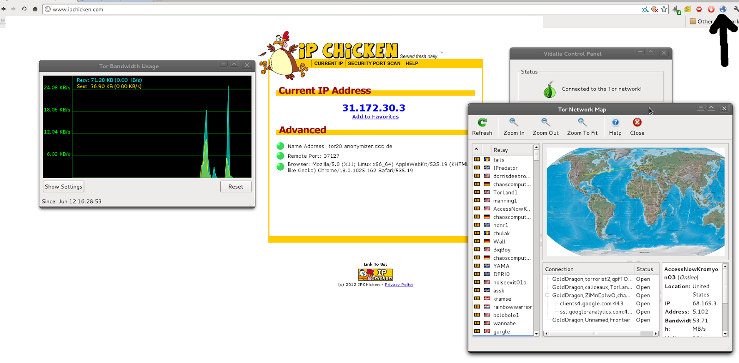Click the world map in Tor Network Map
739x363 pixels.
click(x=636, y=202)
